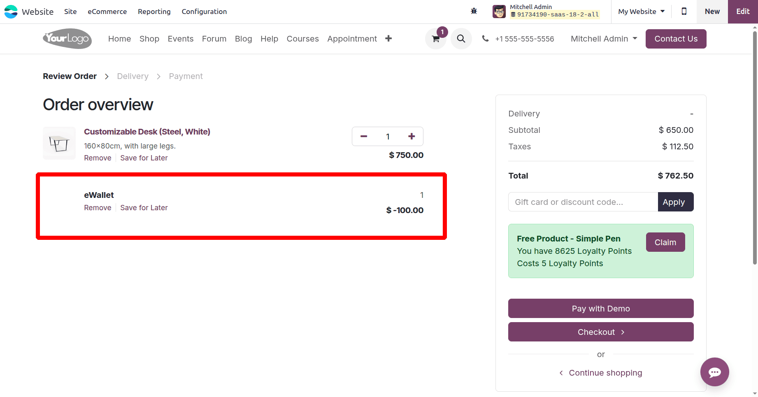Go to the Shop page

coord(149,39)
